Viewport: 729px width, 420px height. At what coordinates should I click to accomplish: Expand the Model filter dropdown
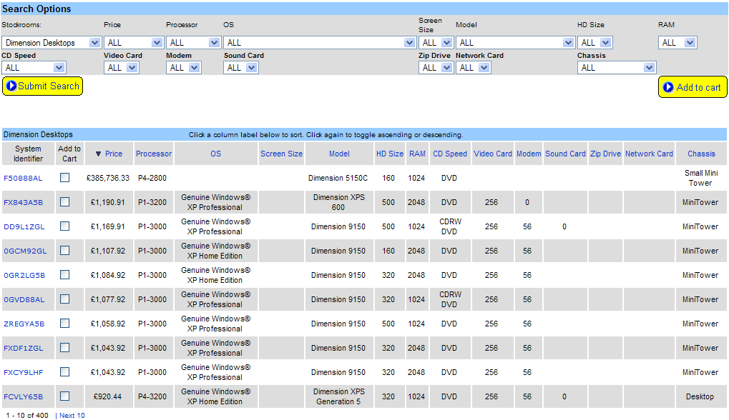click(x=515, y=43)
